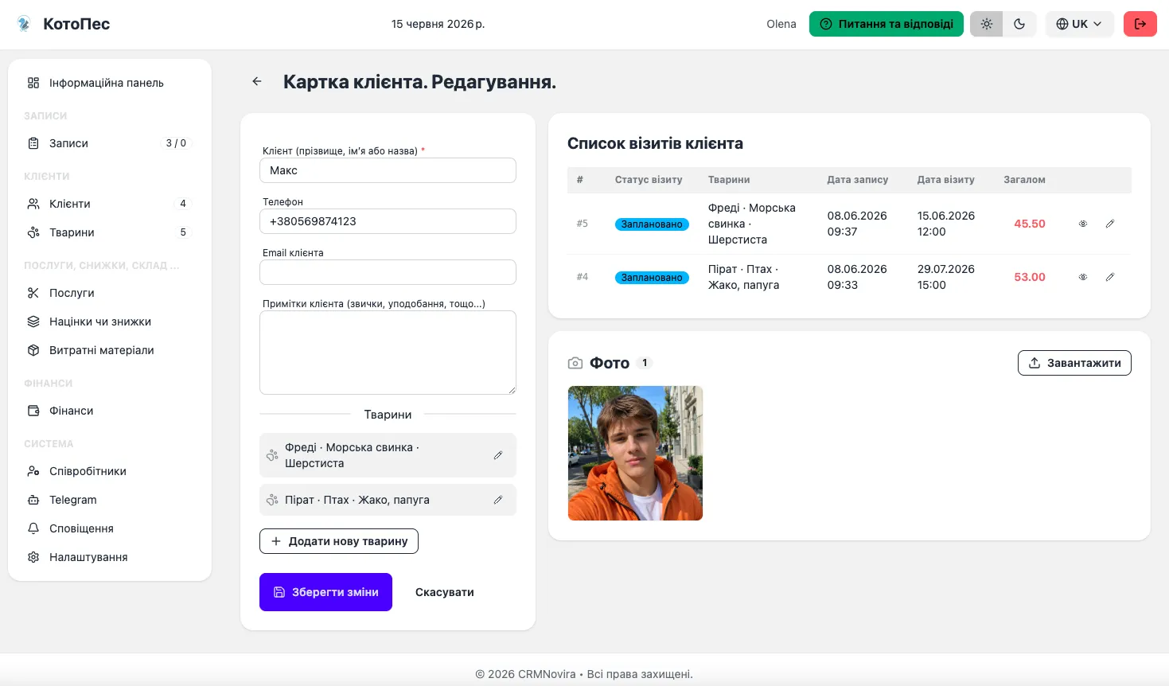1169x686 pixels.
Task: Switch to light theme sun icon
Action: pyautogui.click(x=987, y=24)
